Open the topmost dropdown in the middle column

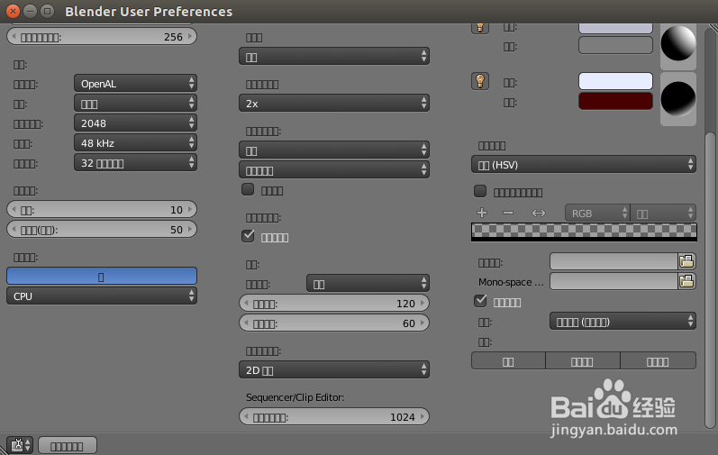click(334, 56)
